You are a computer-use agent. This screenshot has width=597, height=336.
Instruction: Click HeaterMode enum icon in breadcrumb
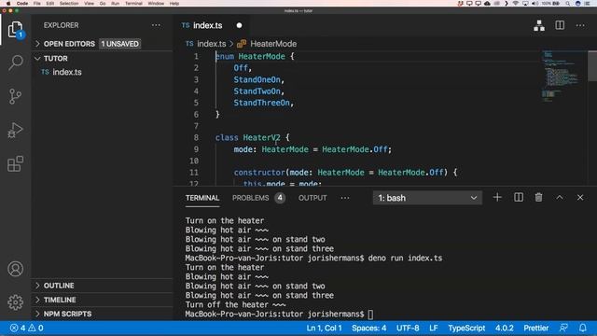tap(242, 44)
